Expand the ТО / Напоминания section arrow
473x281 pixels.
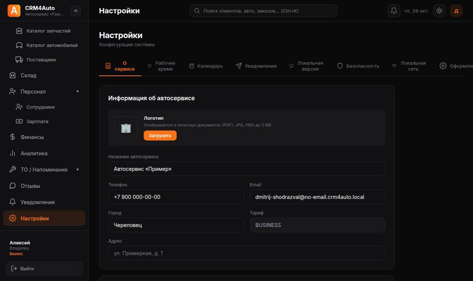(77, 170)
